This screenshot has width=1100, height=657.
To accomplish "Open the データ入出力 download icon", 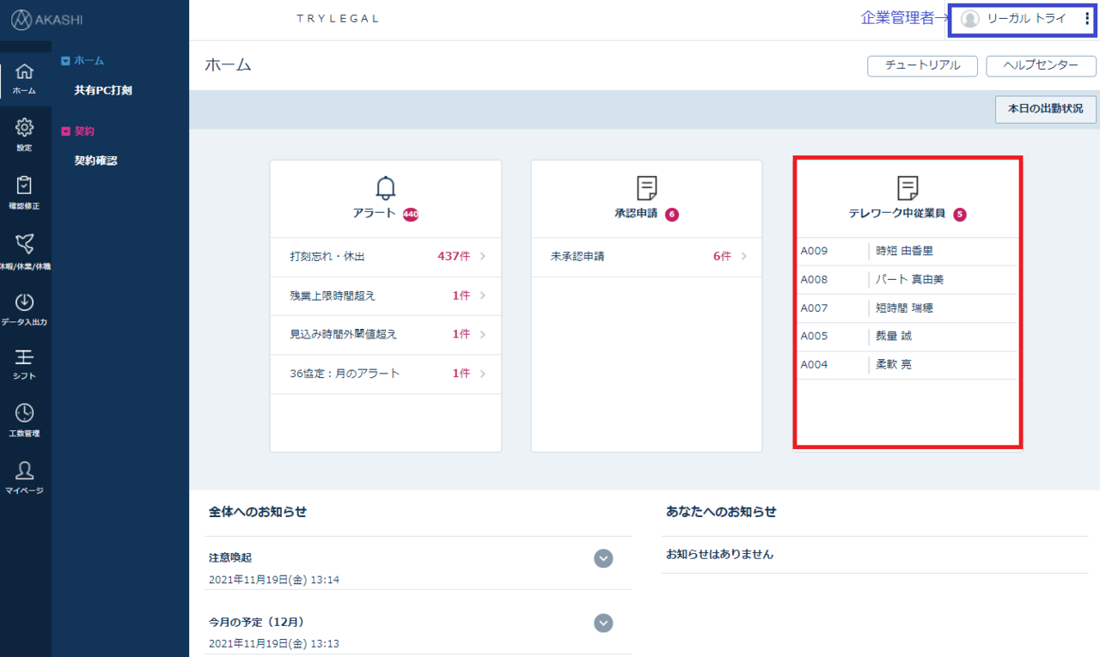I will [25, 301].
